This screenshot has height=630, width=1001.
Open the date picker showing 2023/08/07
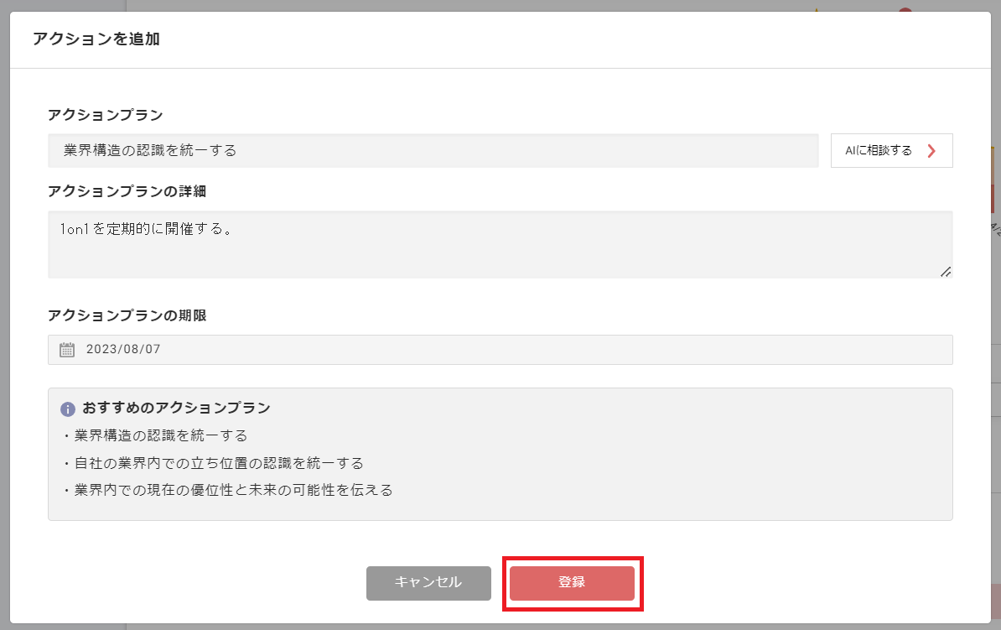click(x=500, y=350)
